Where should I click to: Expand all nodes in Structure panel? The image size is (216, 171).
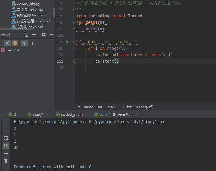click(26, 35)
